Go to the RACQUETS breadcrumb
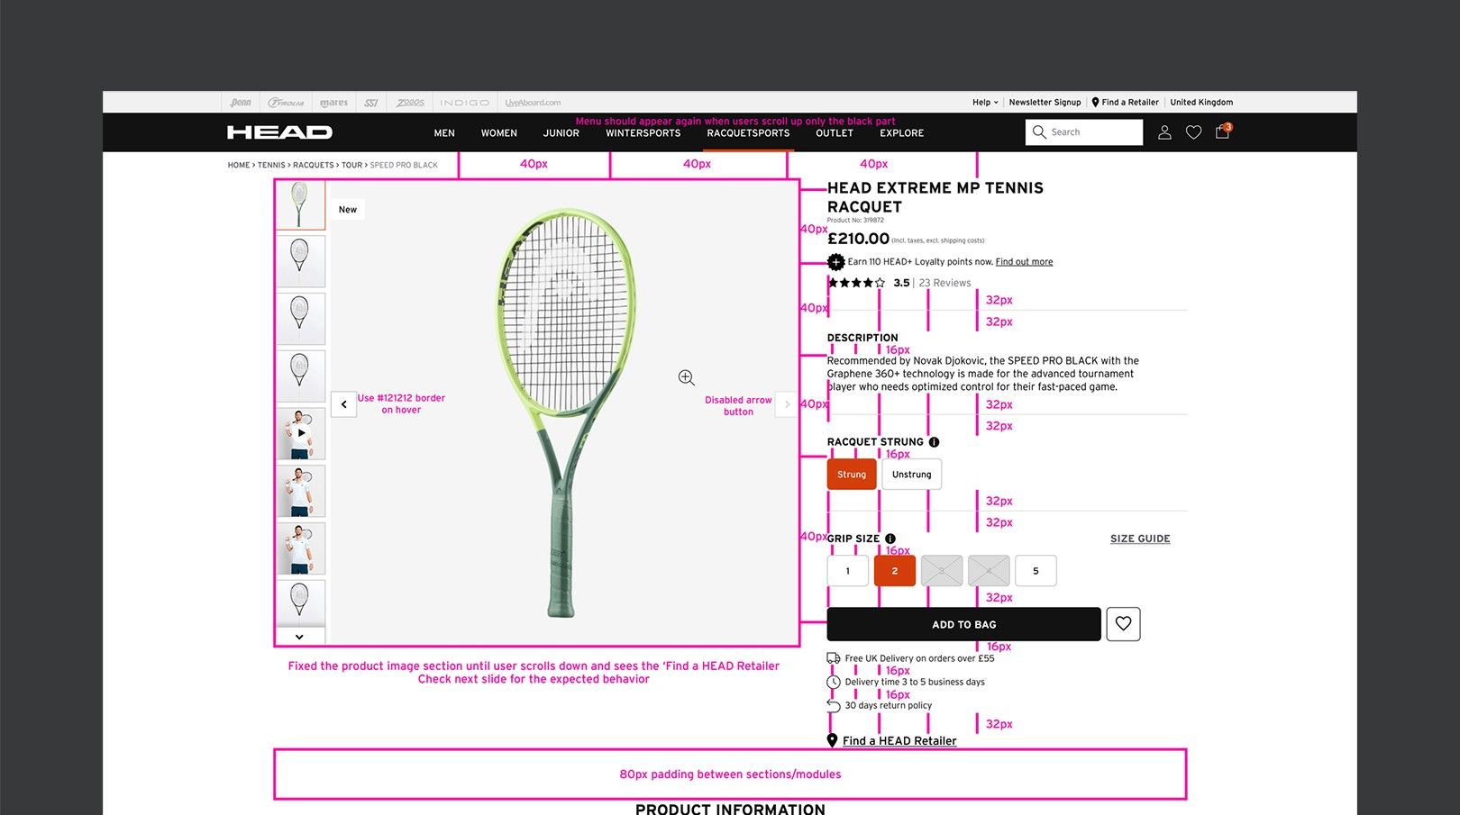 (x=314, y=166)
